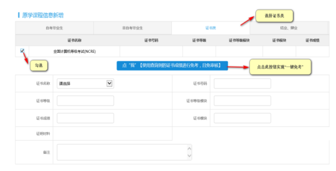Click the 勾选 yellow callout label
The width and height of the screenshot is (336, 171).
point(38,65)
